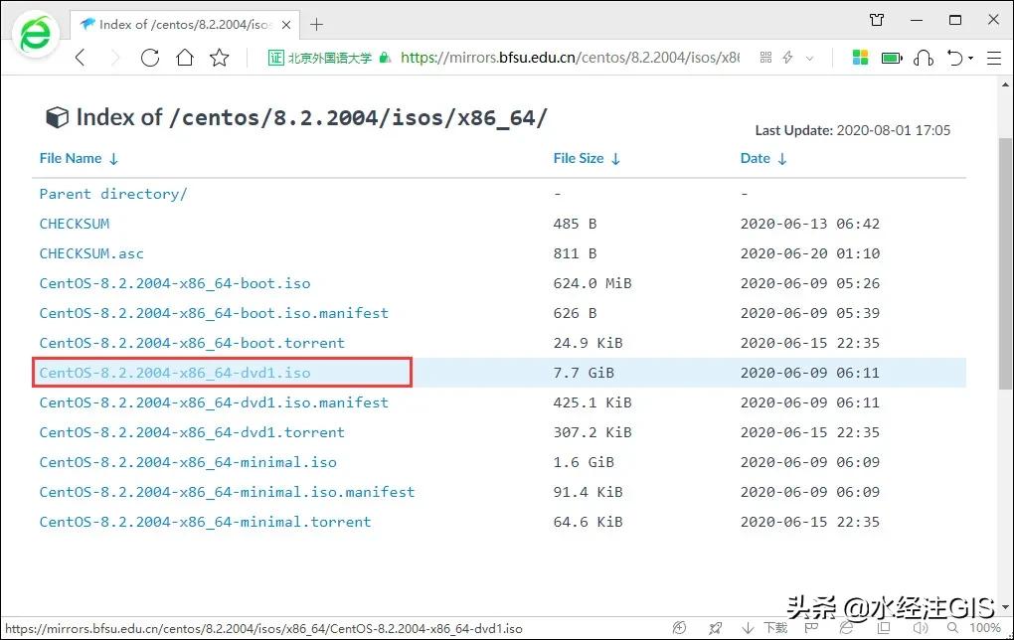Open a new tab with the plus button
This screenshot has height=640, width=1014.
coord(316,24)
